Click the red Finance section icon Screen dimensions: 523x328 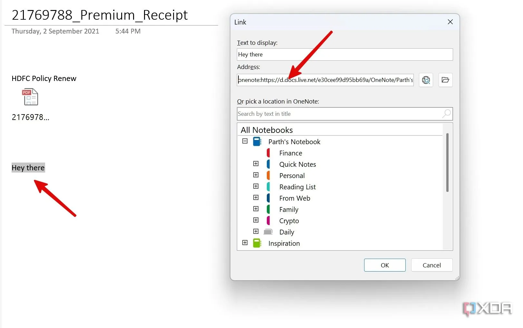coord(268,153)
